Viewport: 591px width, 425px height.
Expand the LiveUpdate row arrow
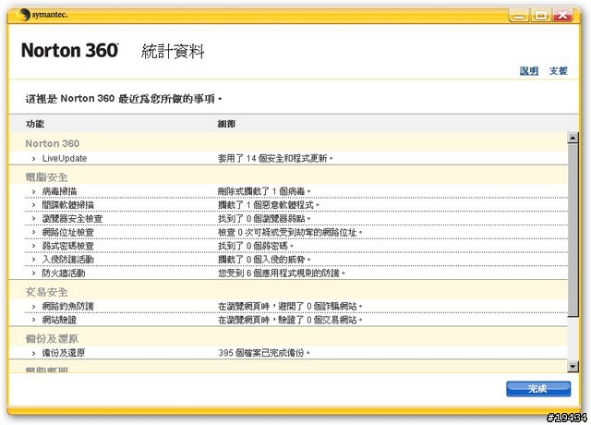[33, 159]
